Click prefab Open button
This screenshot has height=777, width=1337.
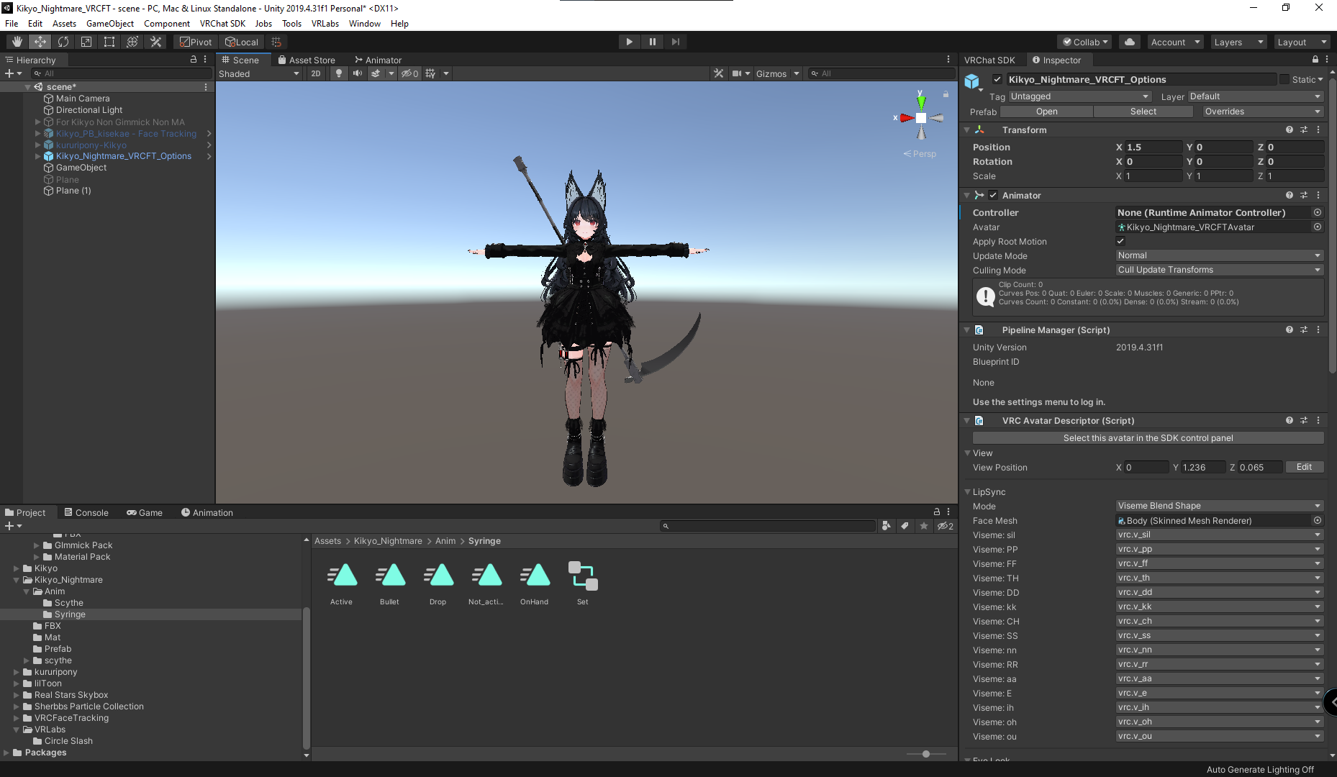1047,112
